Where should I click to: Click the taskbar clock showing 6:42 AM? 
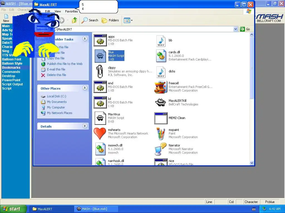[275, 209]
